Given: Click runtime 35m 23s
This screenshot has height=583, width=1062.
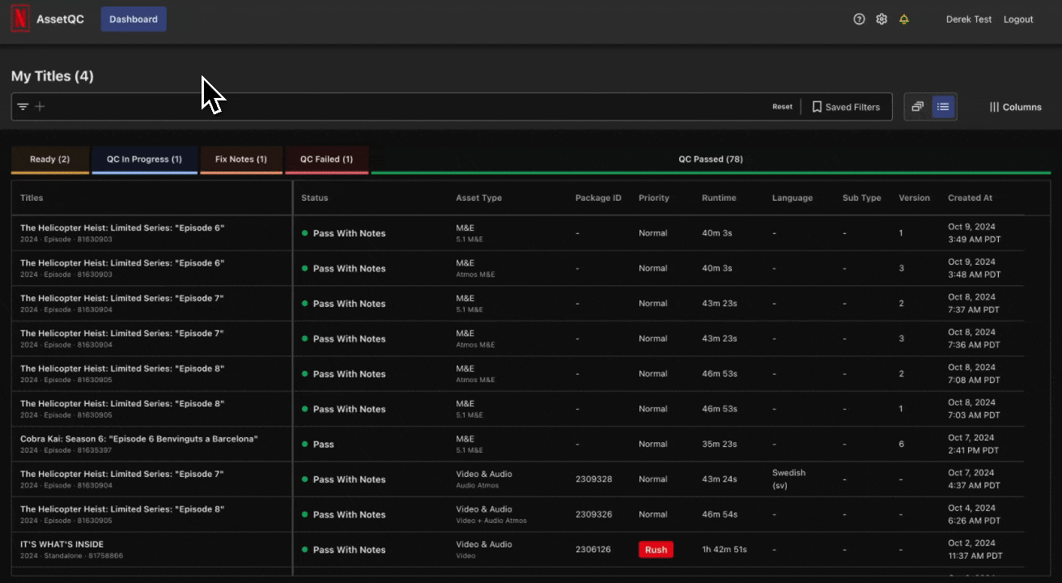Looking at the screenshot, I should (x=720, y=445).
